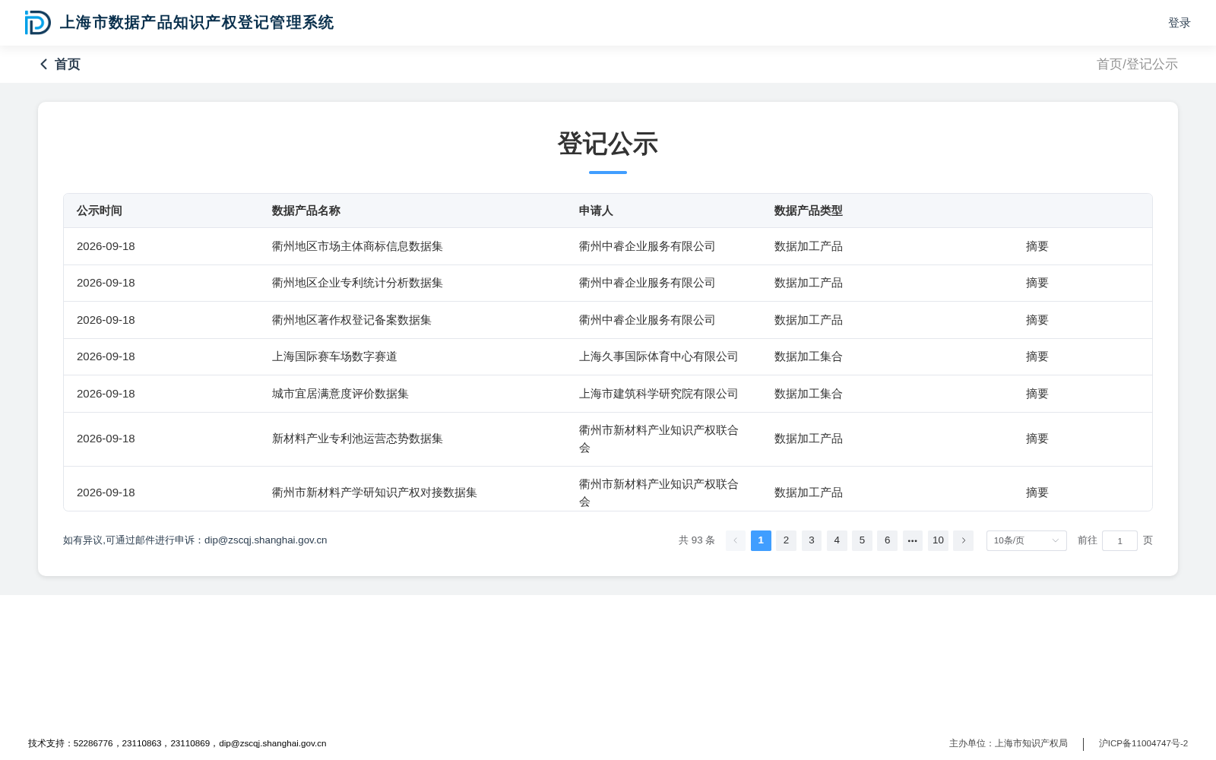Open 摘要 for 衢州地区市场主体商标信息数据集
Viewport: 1216px width, 760px height.
click(1037, 246)
